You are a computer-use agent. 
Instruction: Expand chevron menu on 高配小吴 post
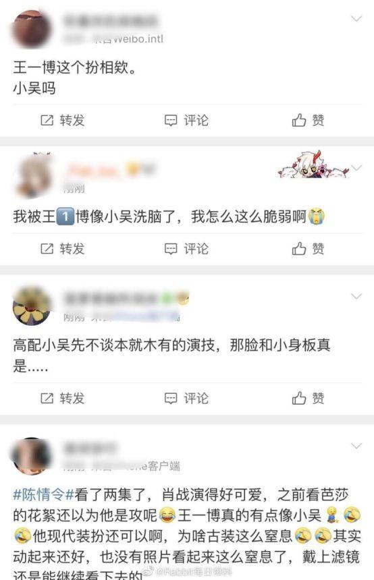tap(356, 296)
